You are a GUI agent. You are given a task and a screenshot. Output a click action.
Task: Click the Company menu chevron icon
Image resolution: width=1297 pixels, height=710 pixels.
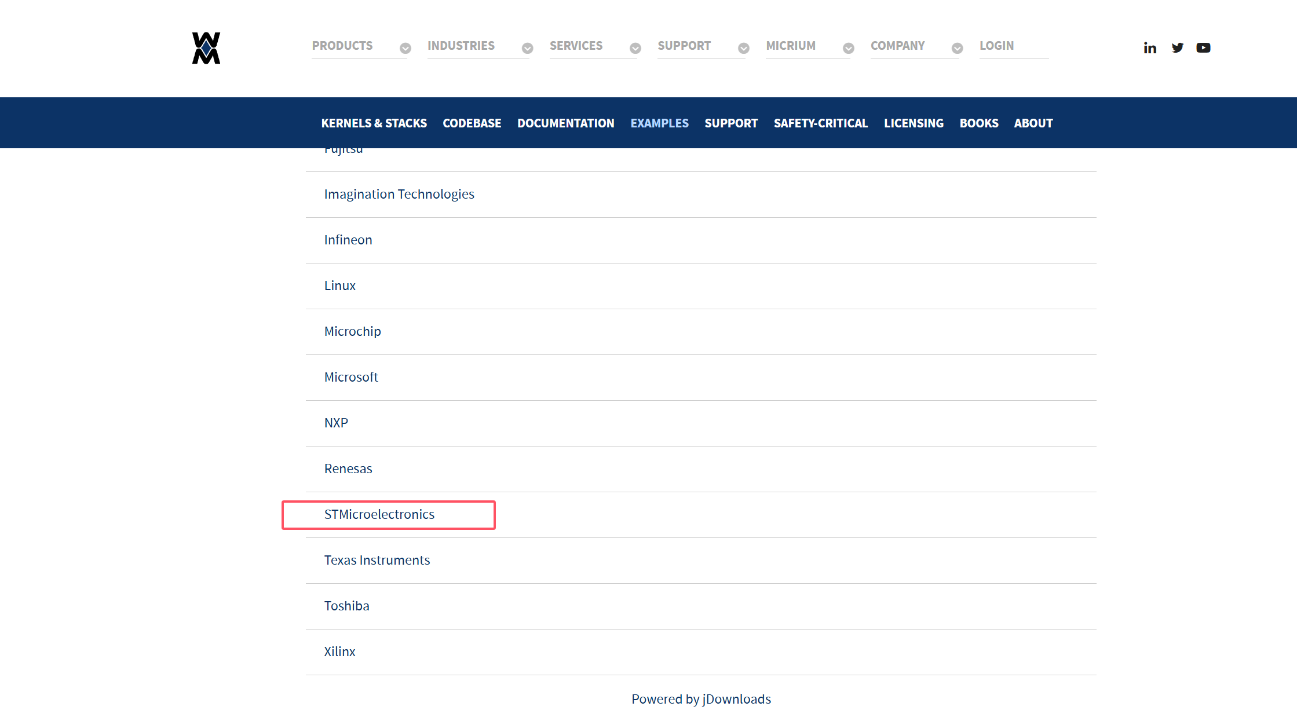(x=958, y=48)
